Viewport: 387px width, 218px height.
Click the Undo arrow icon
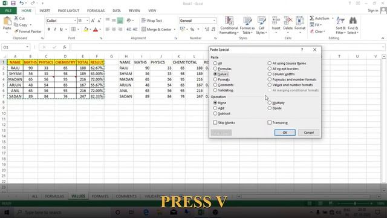(22, 3)
